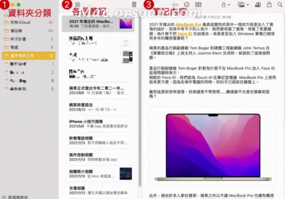Select the folder showing 8 notes
285x199 pixels.
[28, 48]
